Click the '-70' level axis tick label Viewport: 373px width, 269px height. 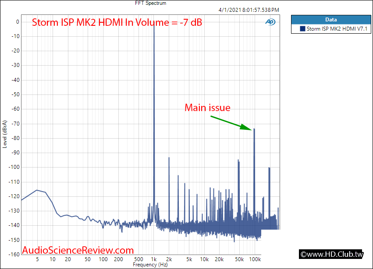click(x=15, y=124)
